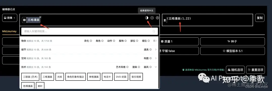Add the 音乐视频 keyword
This screenshot has width=272, height=91.
coord(136,77)
